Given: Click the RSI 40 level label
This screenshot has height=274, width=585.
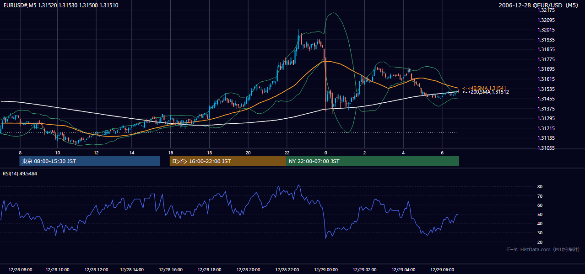Looking at the screenshot, I should (x=540, y=223).
